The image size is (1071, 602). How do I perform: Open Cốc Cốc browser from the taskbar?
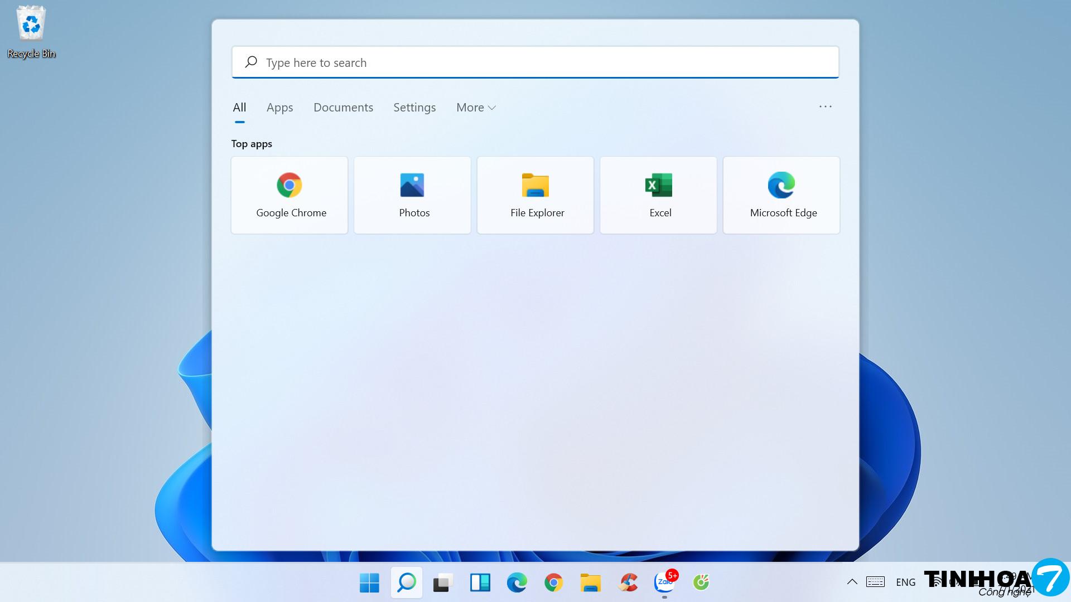[x=701, y=582]
